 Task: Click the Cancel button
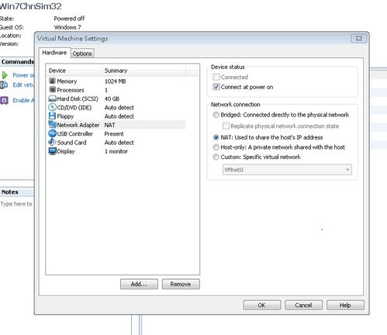click(303, 305)
